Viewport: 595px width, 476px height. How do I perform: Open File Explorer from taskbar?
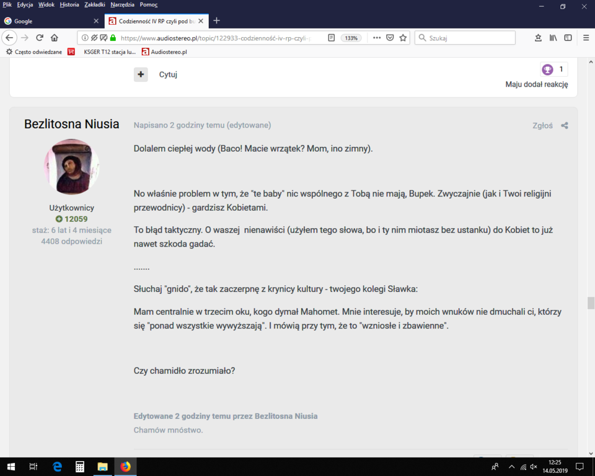point(102,467)
